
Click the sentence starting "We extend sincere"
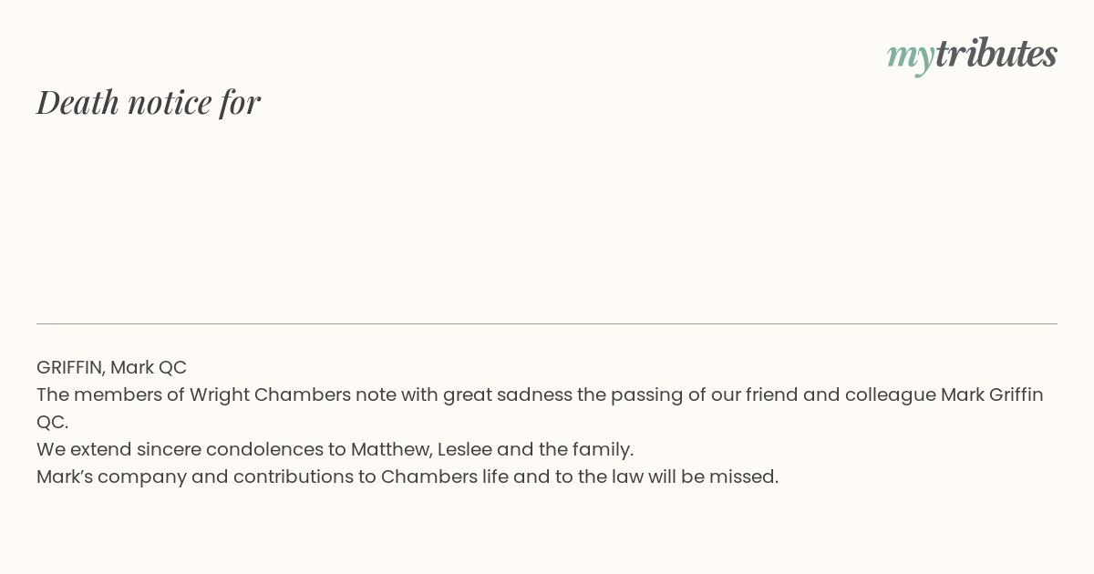335,449
